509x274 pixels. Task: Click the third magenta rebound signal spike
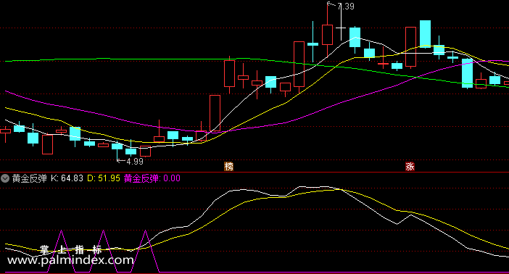click(x=146, y=251)
